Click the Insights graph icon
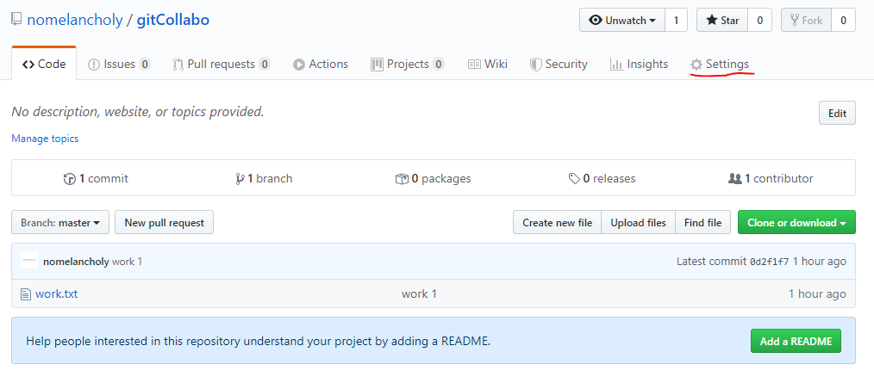874x383 pixels. pyautogui.click(x=616, y=65)
